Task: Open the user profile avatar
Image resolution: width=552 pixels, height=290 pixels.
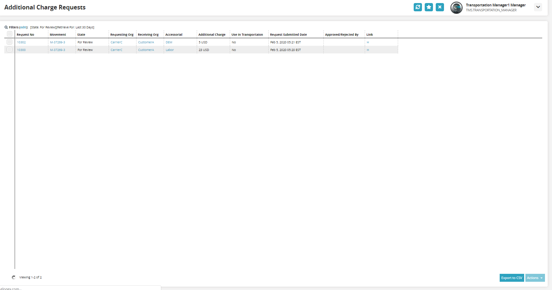Action: tap(456, 8)
